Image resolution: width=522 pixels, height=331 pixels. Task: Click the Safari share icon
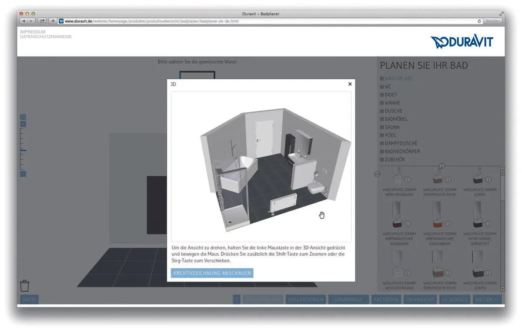(42, 21)
